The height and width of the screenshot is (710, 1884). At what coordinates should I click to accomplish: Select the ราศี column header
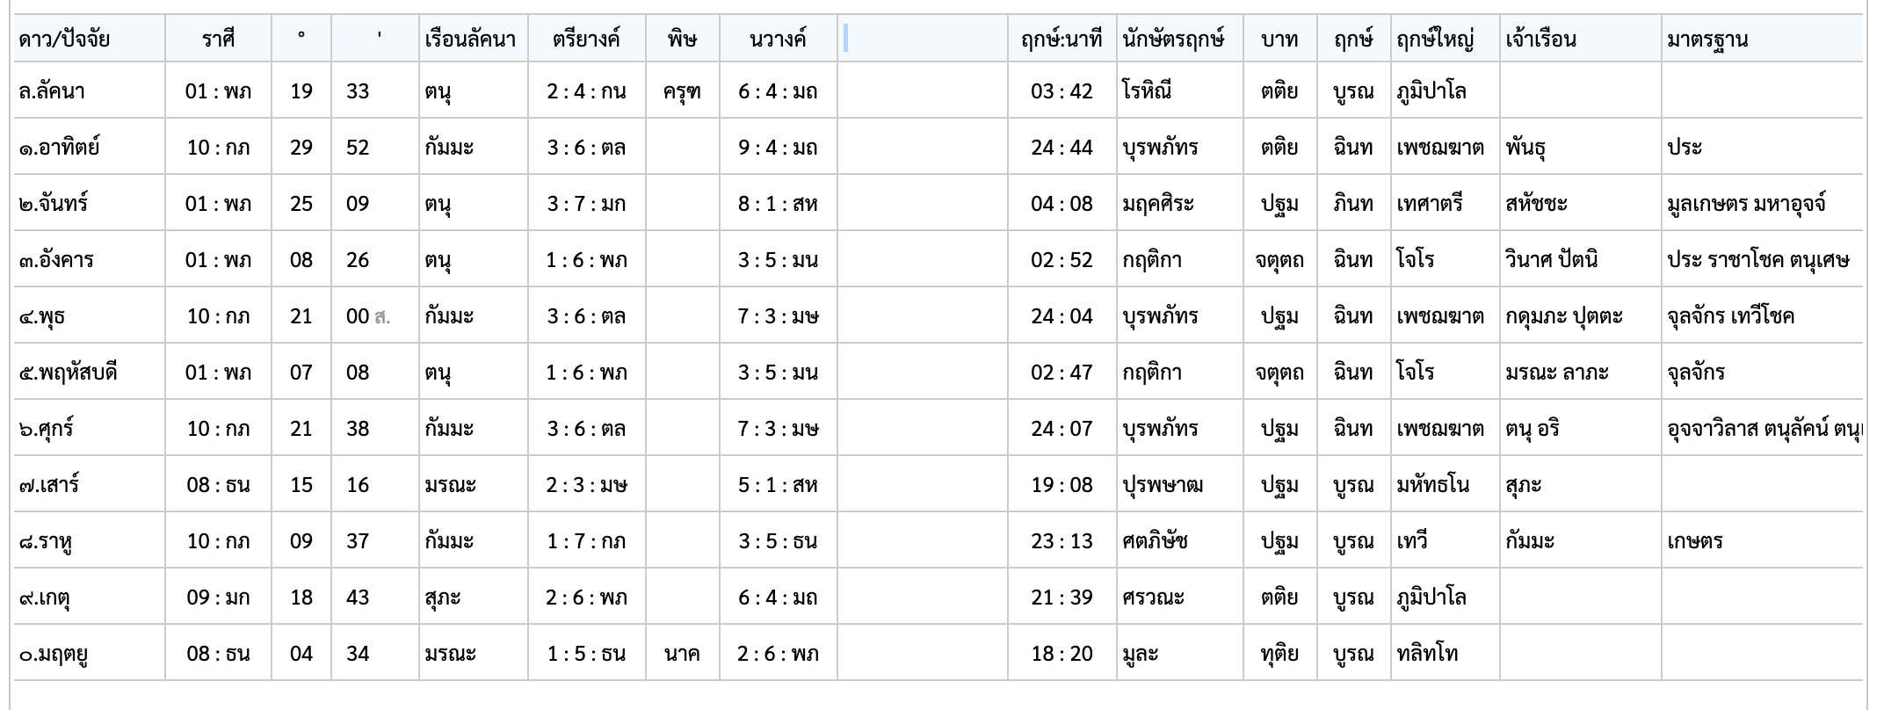pos(218,40)
